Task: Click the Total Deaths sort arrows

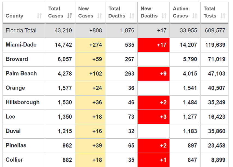Action: click(x=132, y=16)
